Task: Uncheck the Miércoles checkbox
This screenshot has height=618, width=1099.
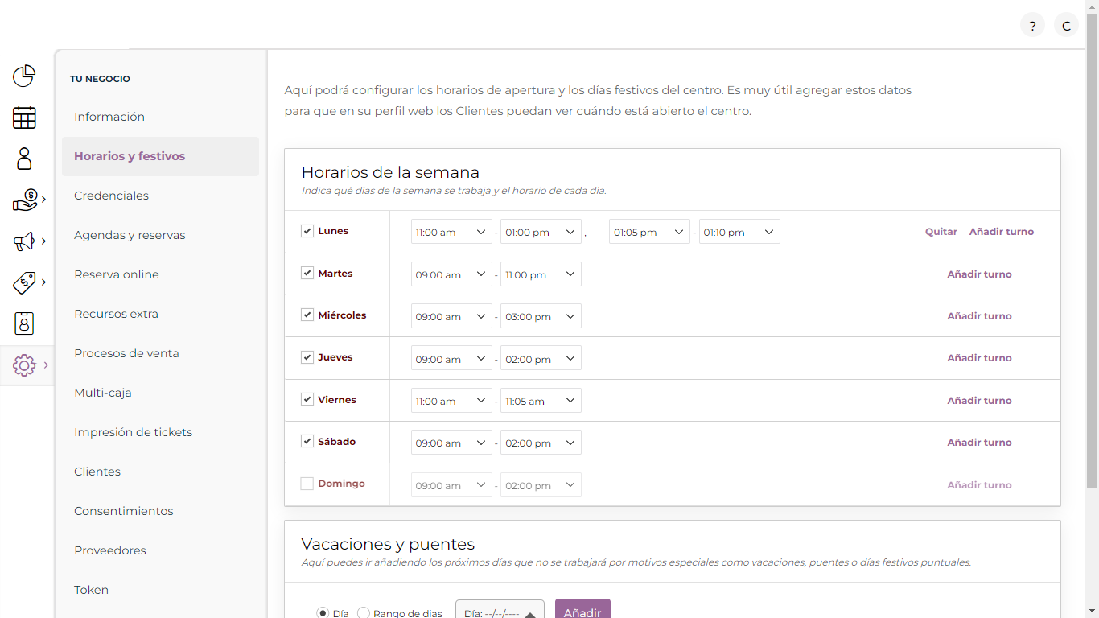Action: pos(307,315)
